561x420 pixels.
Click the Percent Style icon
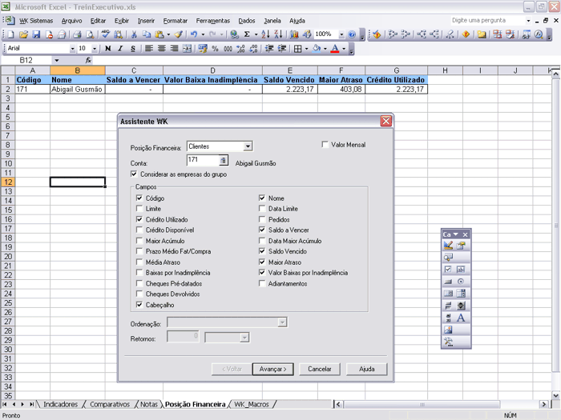(x=216, y=49)
